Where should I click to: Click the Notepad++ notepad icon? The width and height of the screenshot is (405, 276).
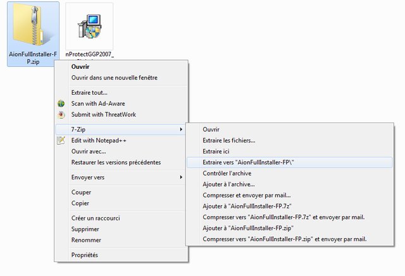61,140
